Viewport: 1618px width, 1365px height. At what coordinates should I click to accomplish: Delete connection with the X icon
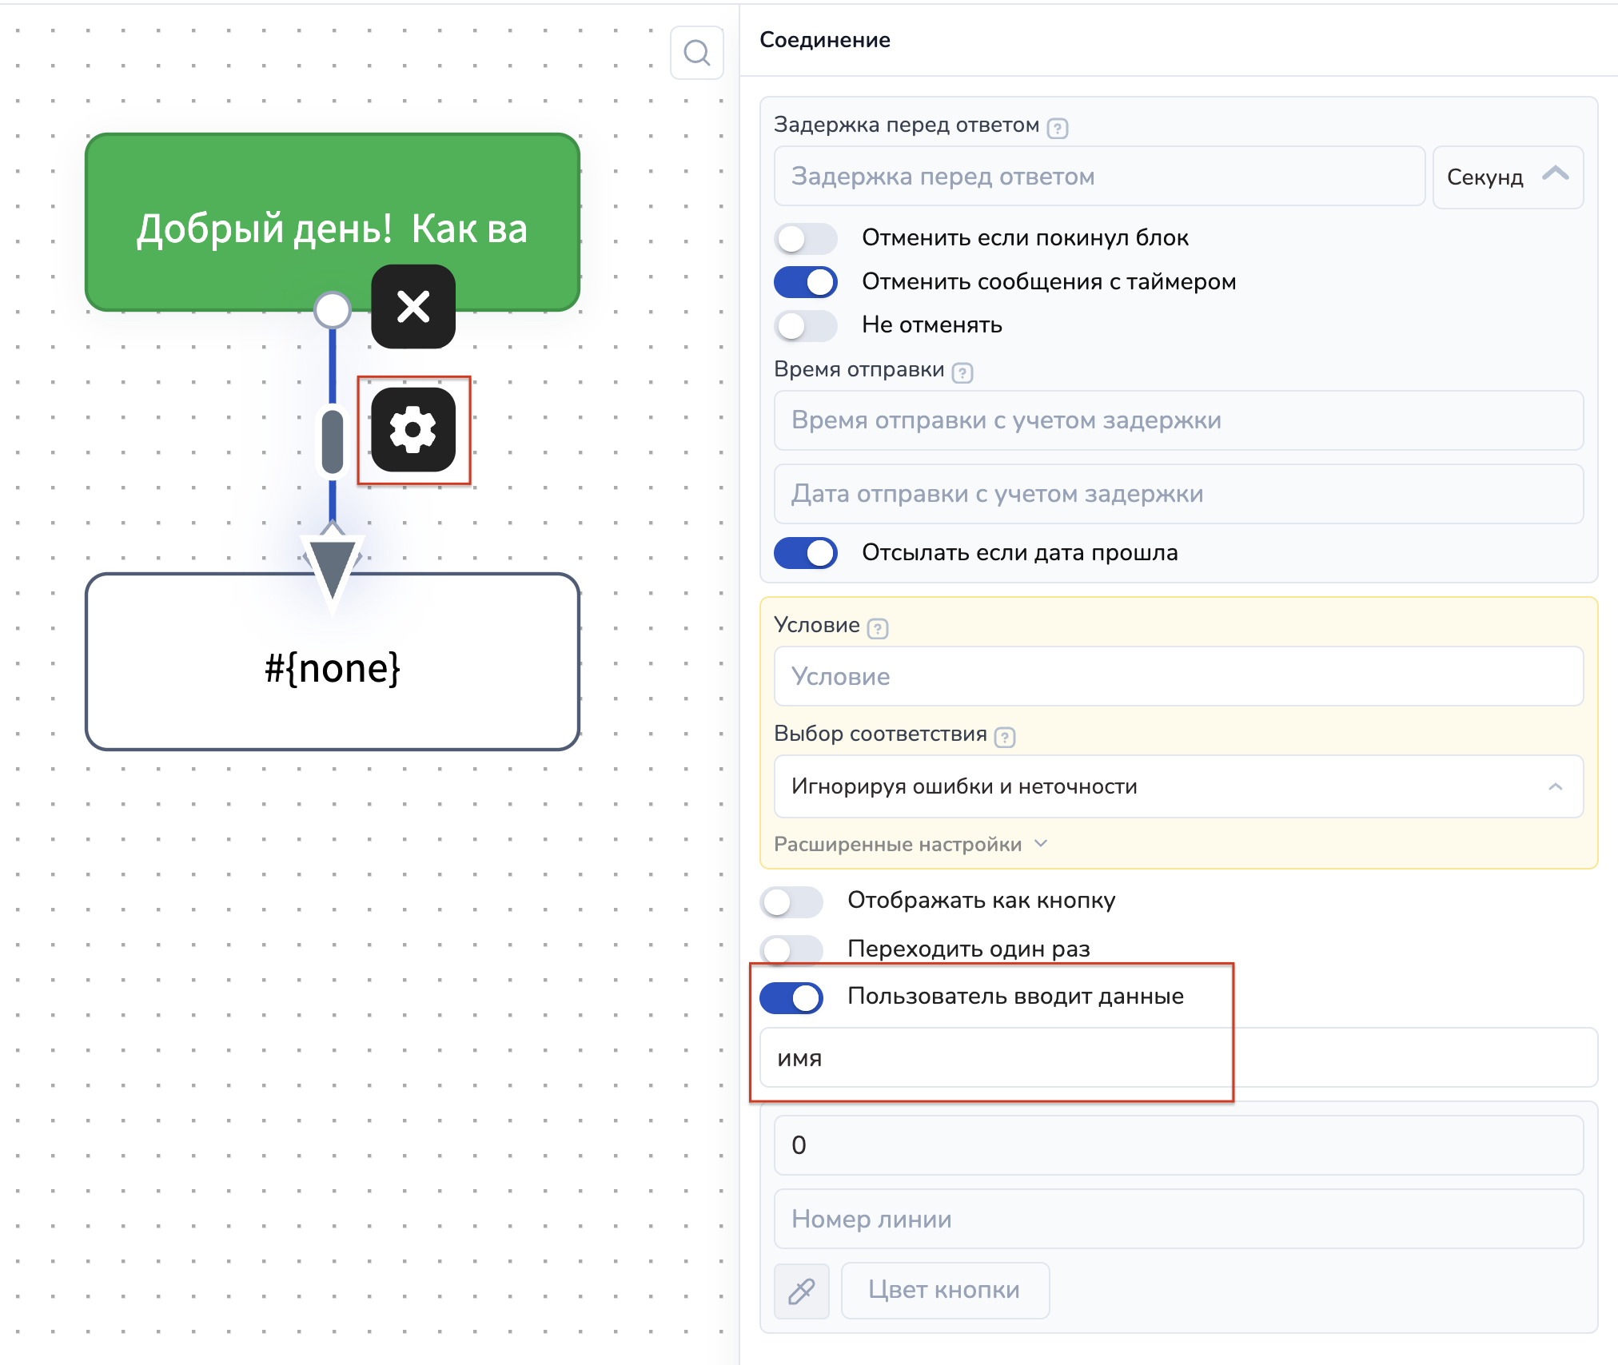[413, 307]
